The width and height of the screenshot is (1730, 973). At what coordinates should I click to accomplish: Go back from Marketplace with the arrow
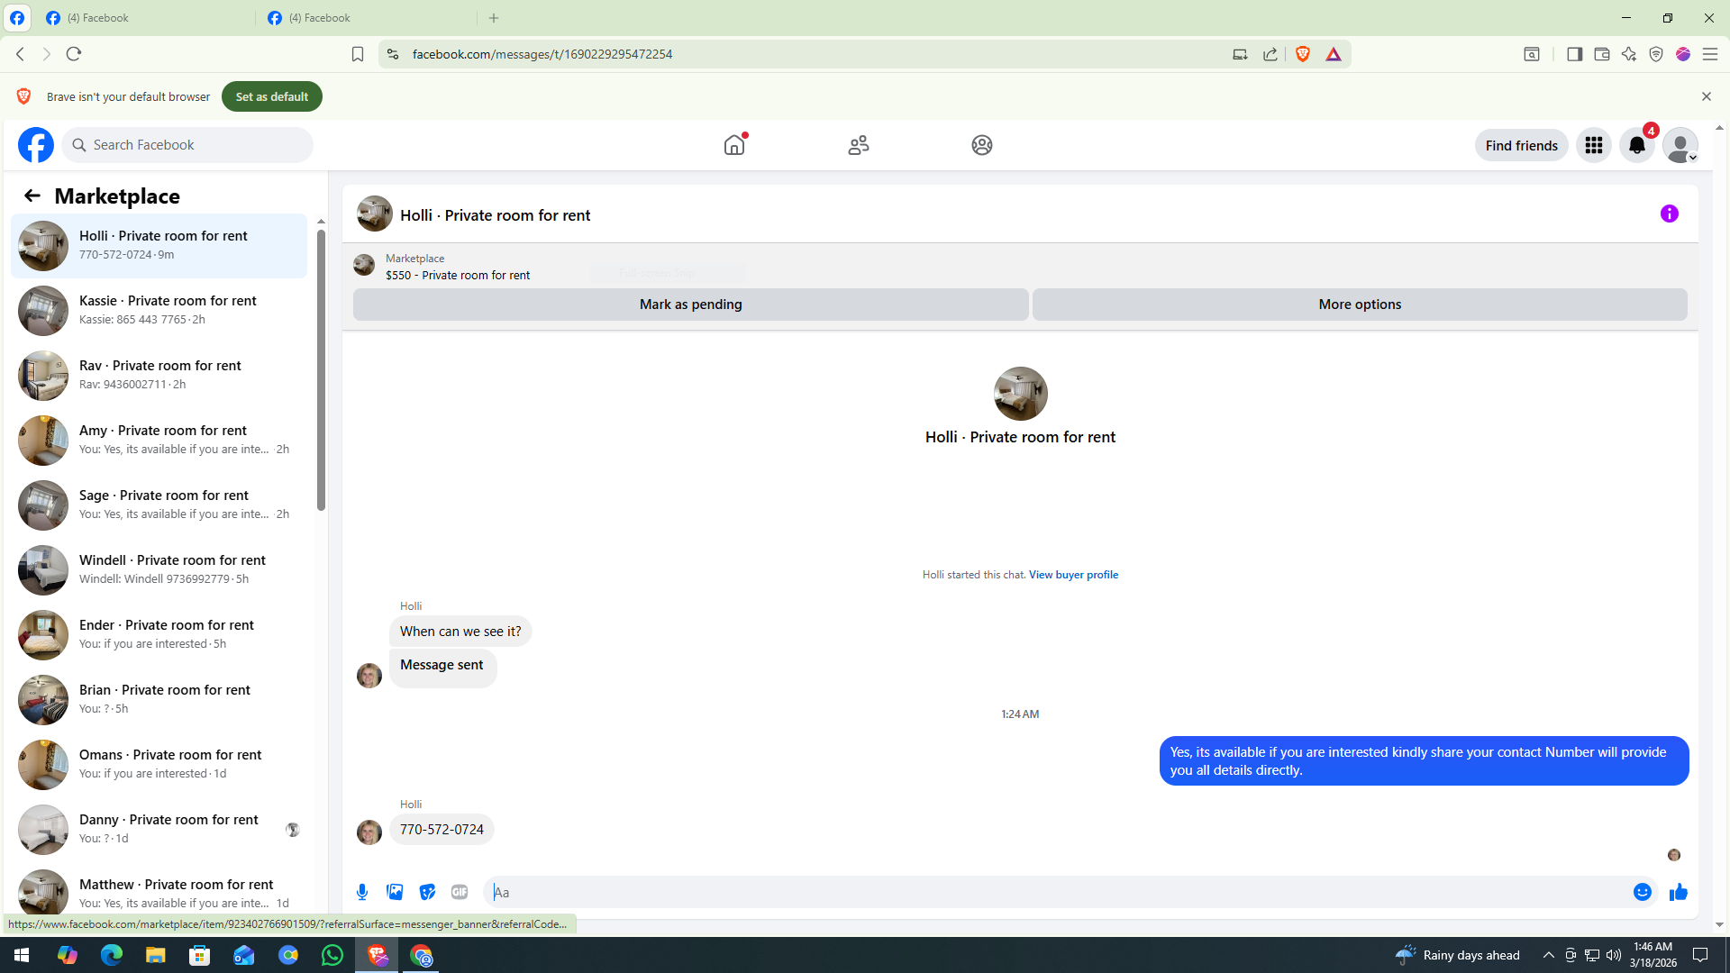point(32,196)
